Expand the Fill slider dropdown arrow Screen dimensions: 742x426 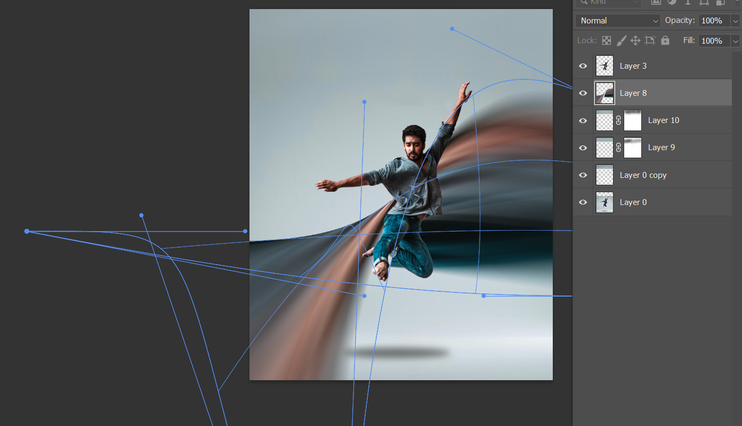[736, 41]
